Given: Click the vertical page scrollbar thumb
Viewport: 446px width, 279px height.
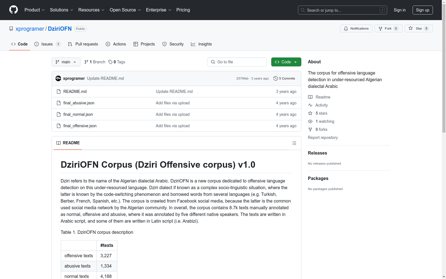Looking at the screenshot, I should [444, 68].
